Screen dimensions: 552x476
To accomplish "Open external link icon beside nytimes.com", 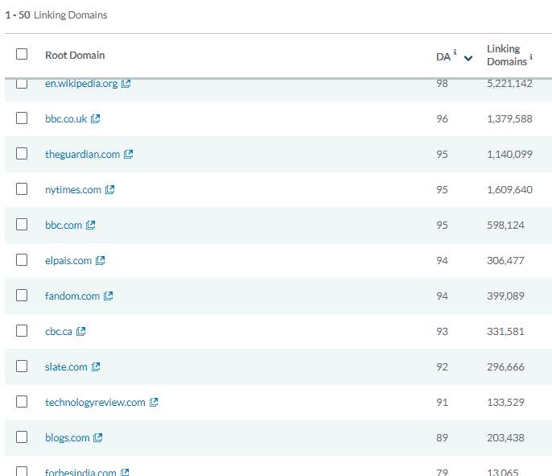I will coord(109,189).
